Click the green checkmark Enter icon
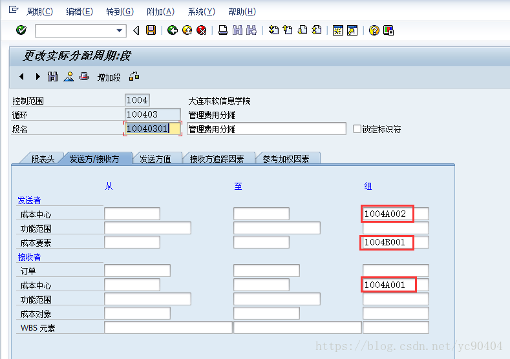Screen dimensions: 510x359 21,30
